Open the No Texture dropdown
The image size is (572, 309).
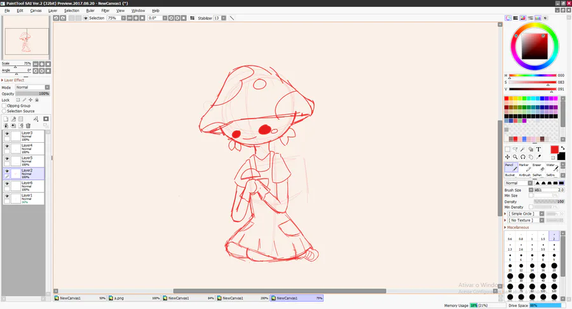[541, 220]
